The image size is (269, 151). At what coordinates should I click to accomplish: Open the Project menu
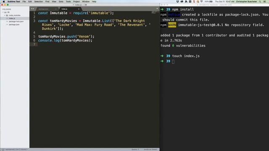[x=76, y=1]
